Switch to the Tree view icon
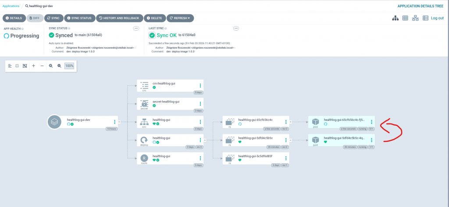 point(395,18)
